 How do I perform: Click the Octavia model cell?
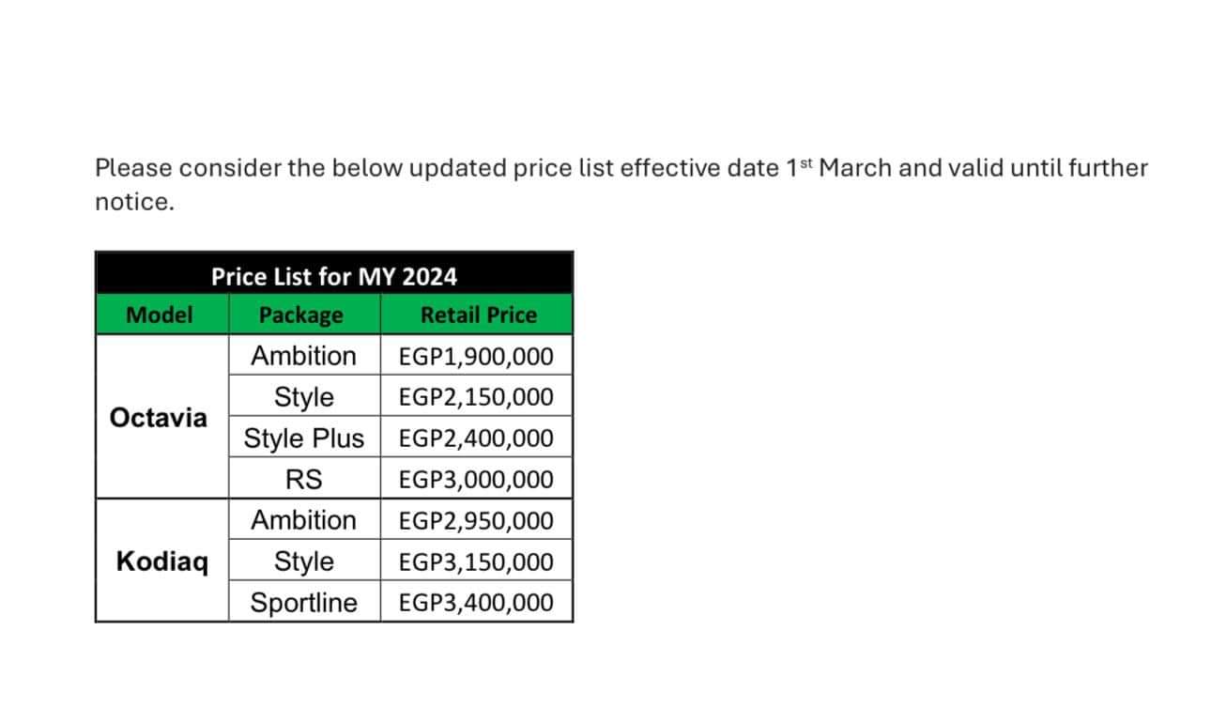[159, 417]
